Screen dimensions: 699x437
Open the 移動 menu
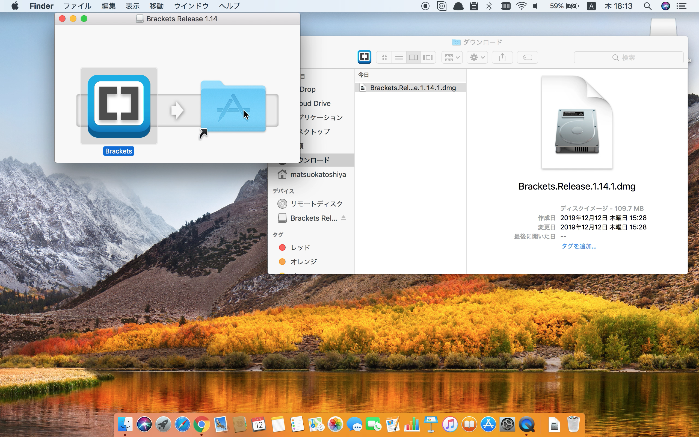click(156, 6)
